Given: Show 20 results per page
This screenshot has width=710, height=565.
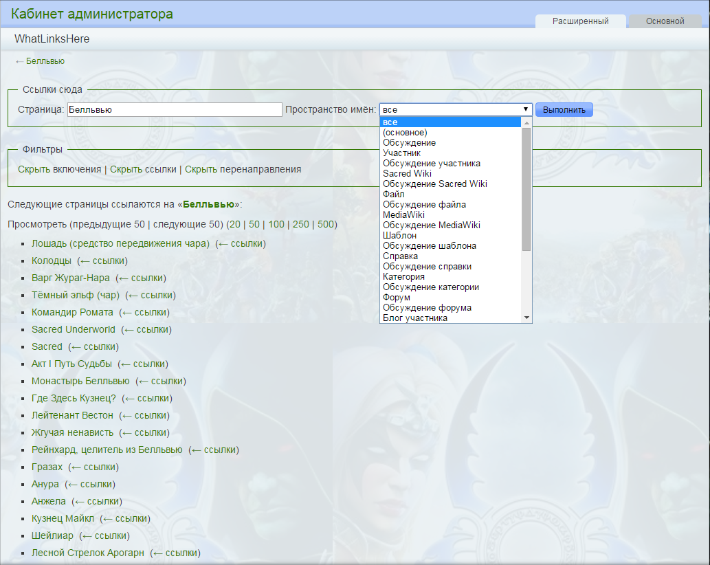Looking at the screenshot, I should click(x=235, y=225).
